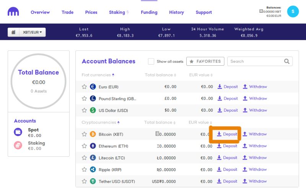The width and height of the screenshot is (306, 190).
Task: Enable Show all assets checkbox
Action: [x=151, y=61]
